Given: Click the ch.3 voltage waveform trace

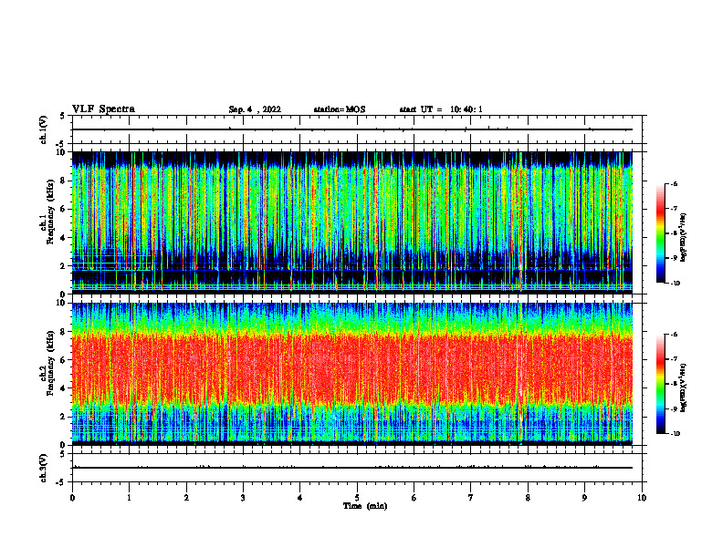Looking at the screenshot, I should 352,468.
